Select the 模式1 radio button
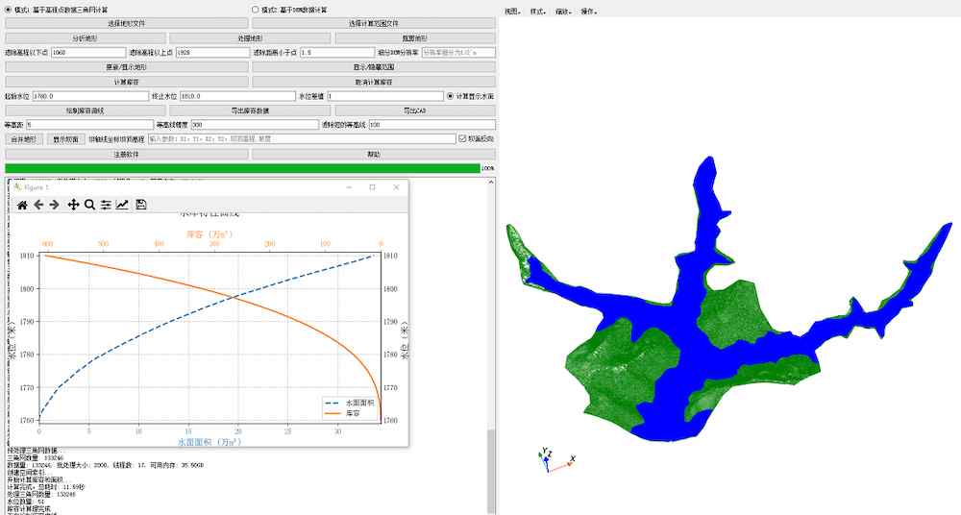The height and width of the screenshot is (515, 961). tap(10, 9)
